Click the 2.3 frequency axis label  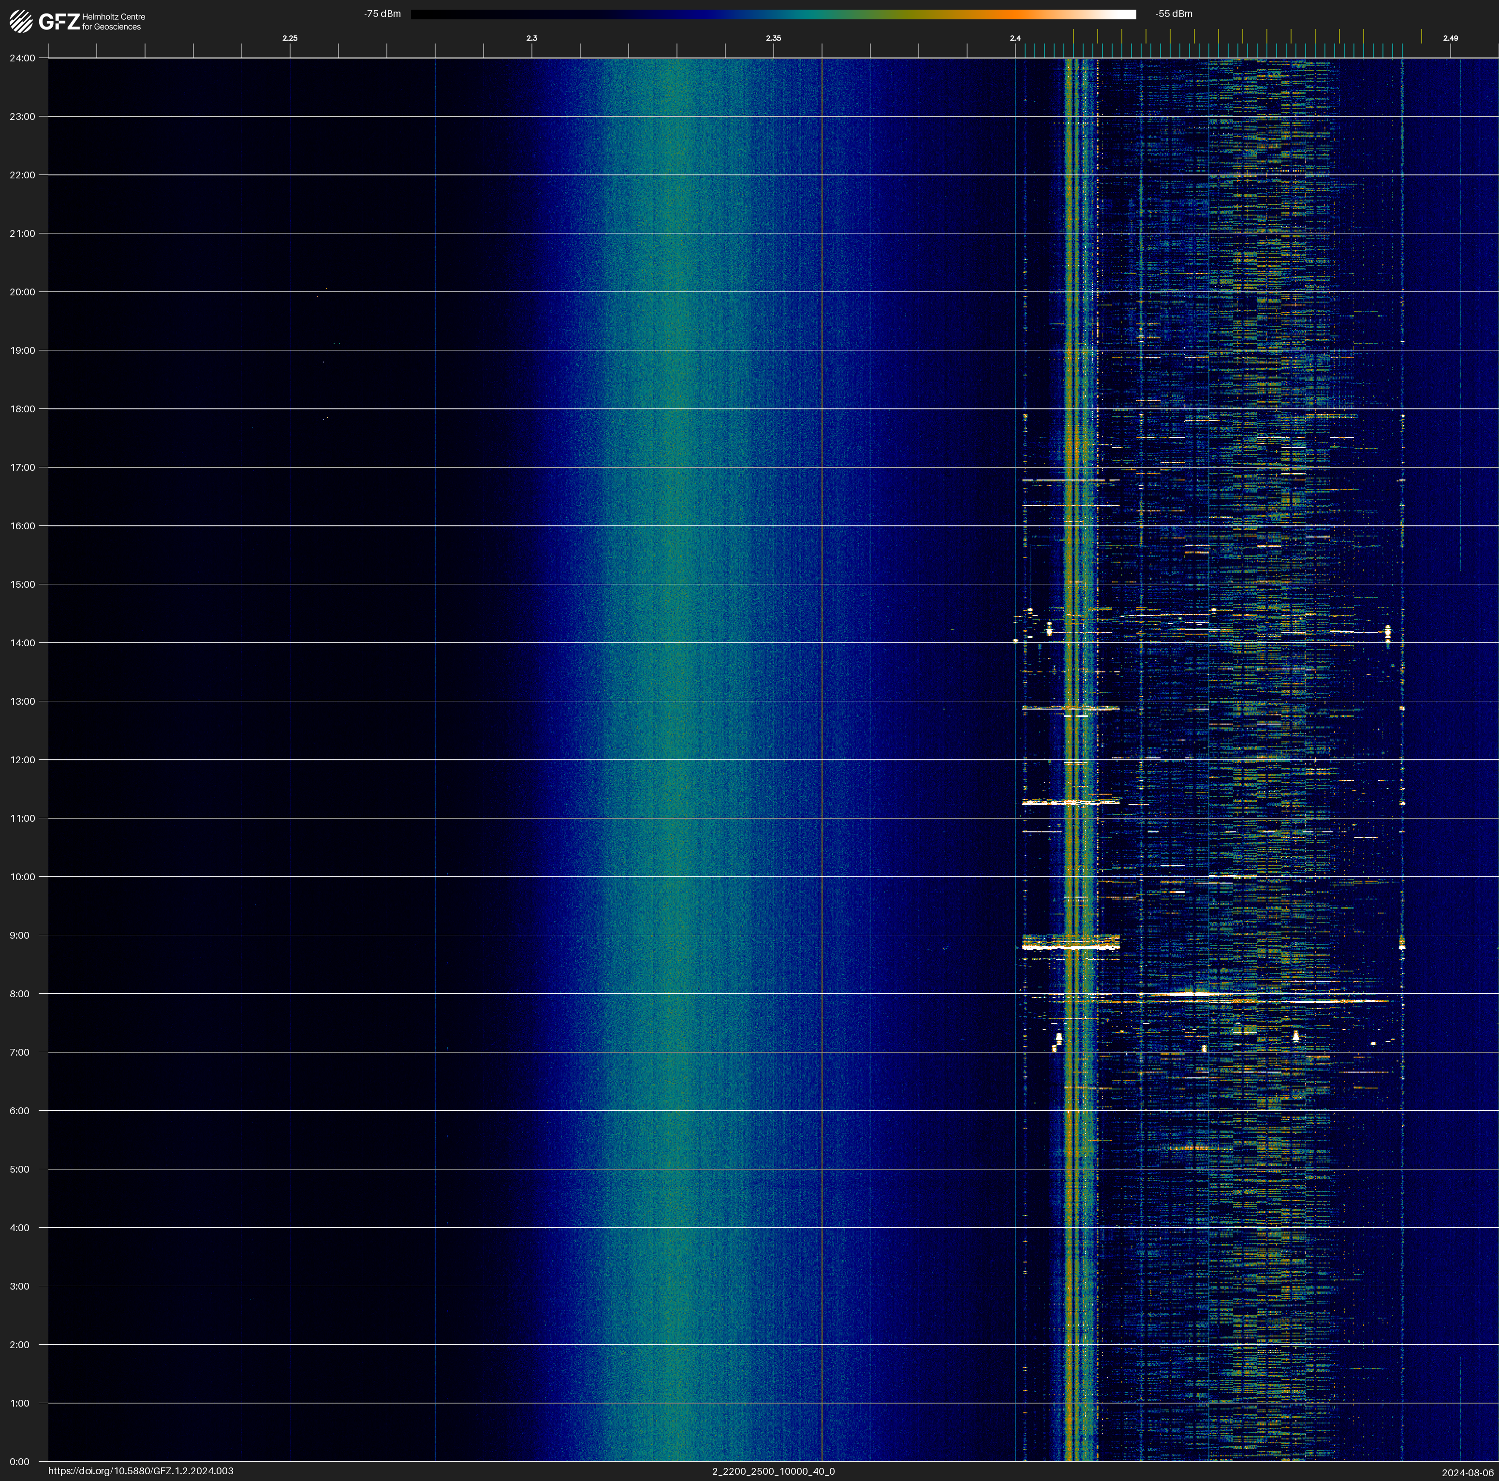531,38
